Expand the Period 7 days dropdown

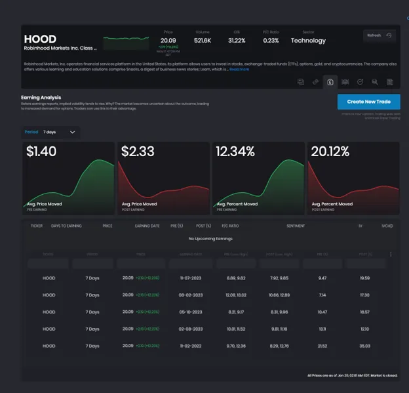click(50, 132)
